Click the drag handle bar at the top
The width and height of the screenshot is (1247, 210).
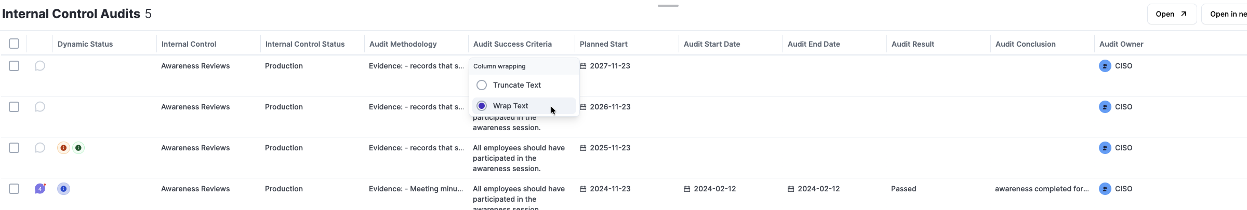click(x=668, y=6)
